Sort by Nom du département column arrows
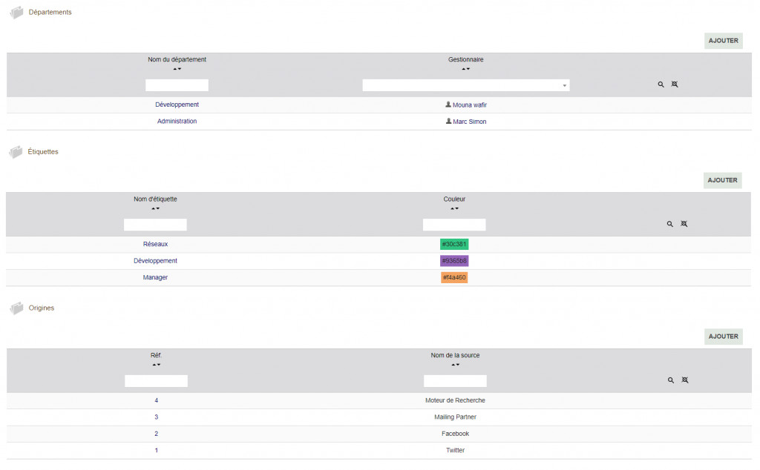 pos(177,69)
